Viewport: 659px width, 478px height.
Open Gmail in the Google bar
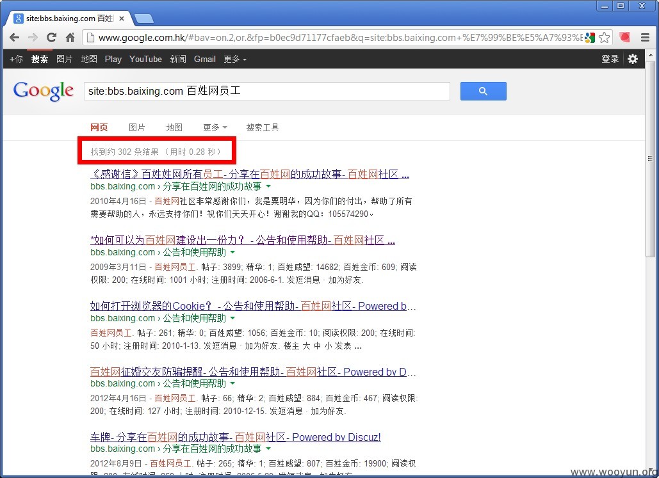click(205, 60)
